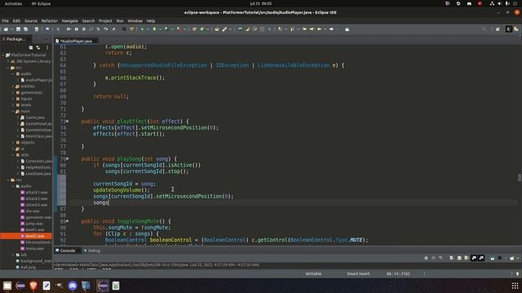Expand the entities package
Screen dimensions: 522x293
tap(13, 86)
